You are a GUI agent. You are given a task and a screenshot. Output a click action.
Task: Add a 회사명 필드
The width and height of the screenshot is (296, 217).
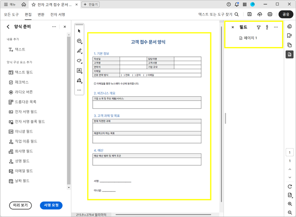(x=21, y=151)
